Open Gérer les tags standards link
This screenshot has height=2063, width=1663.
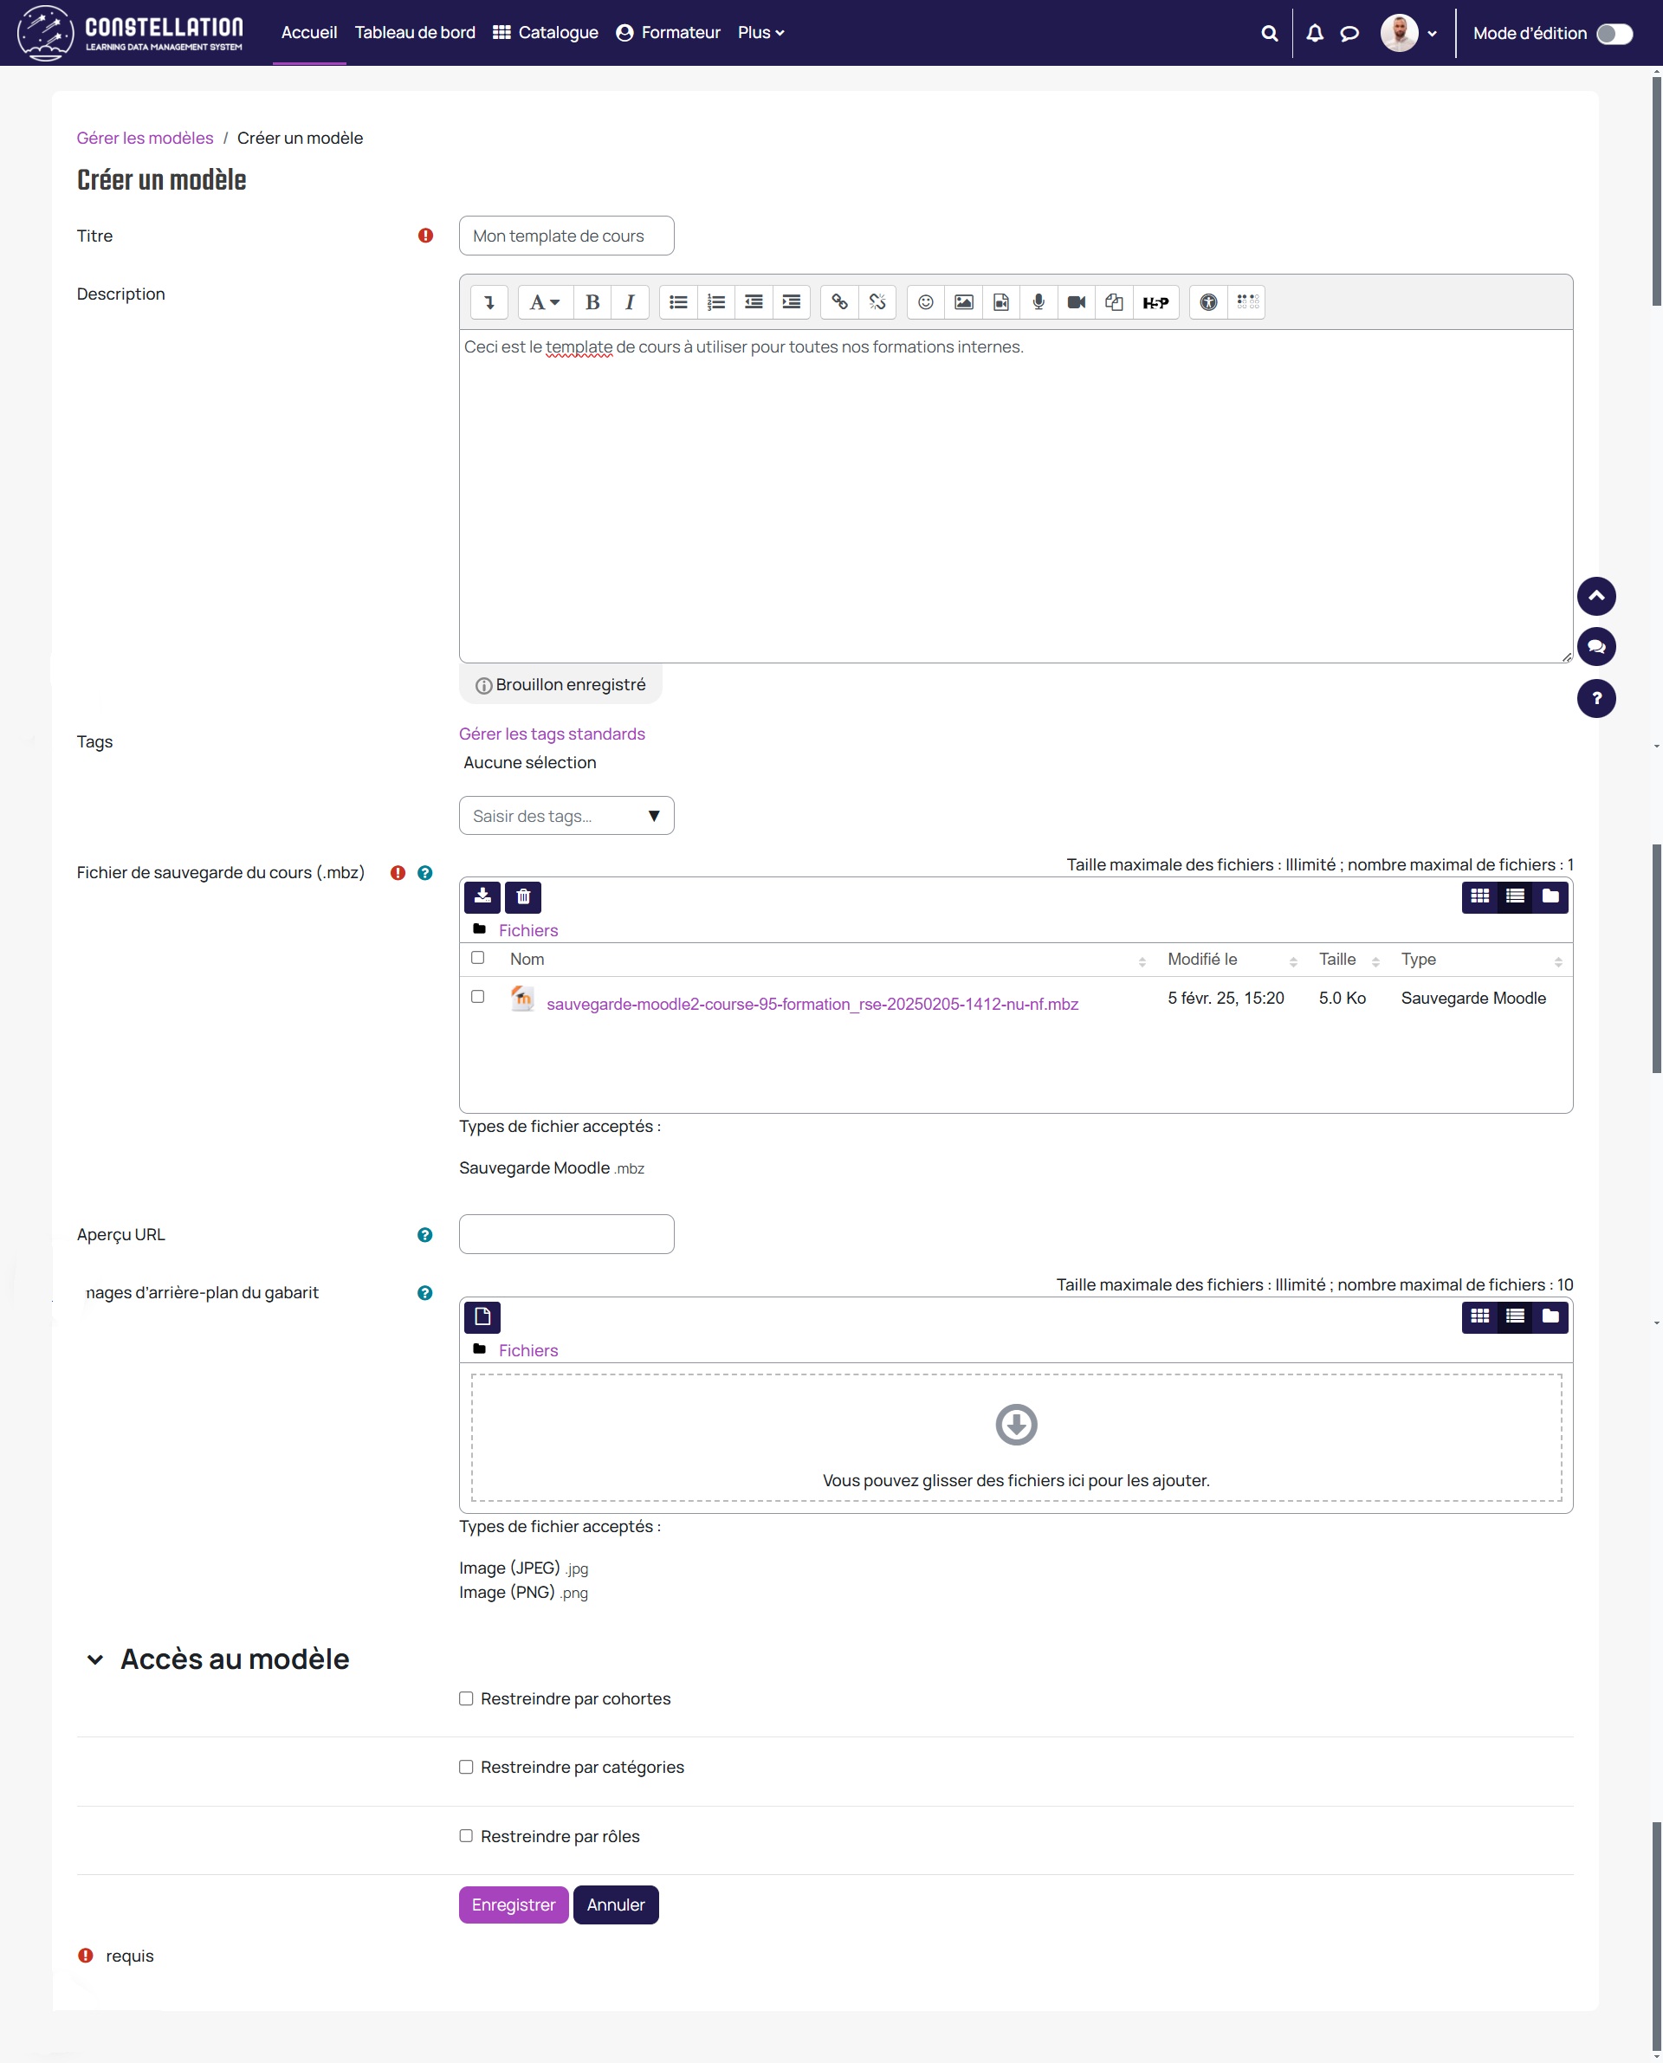tap(552, 734)
